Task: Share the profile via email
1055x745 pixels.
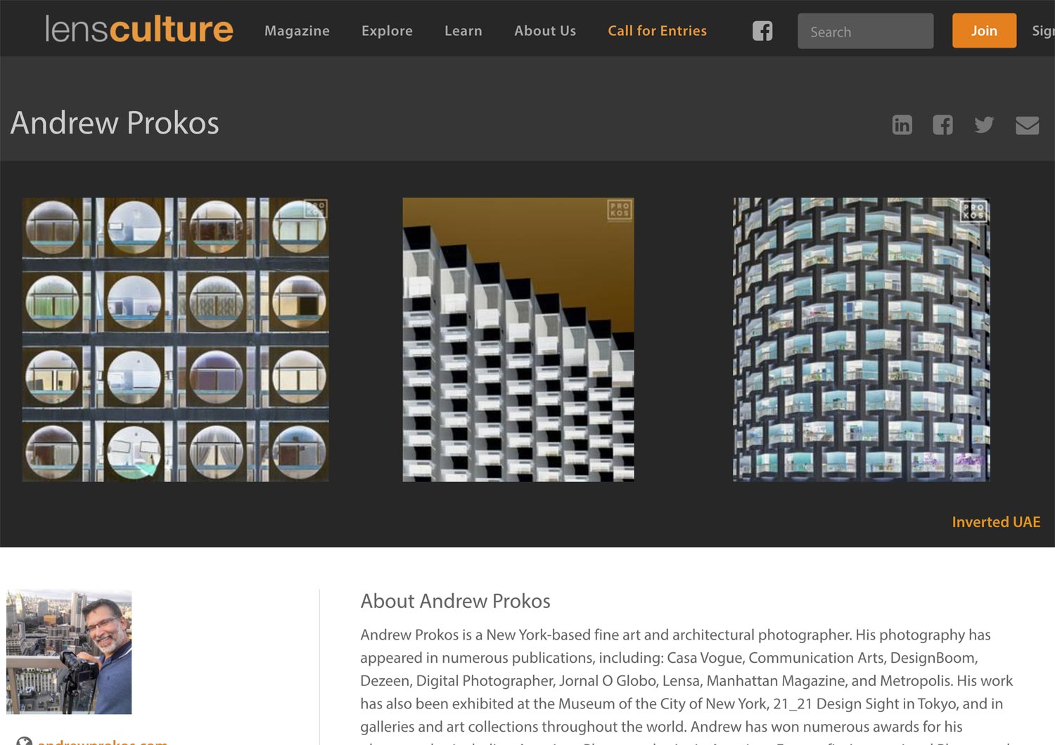Action: point(1026,124)
